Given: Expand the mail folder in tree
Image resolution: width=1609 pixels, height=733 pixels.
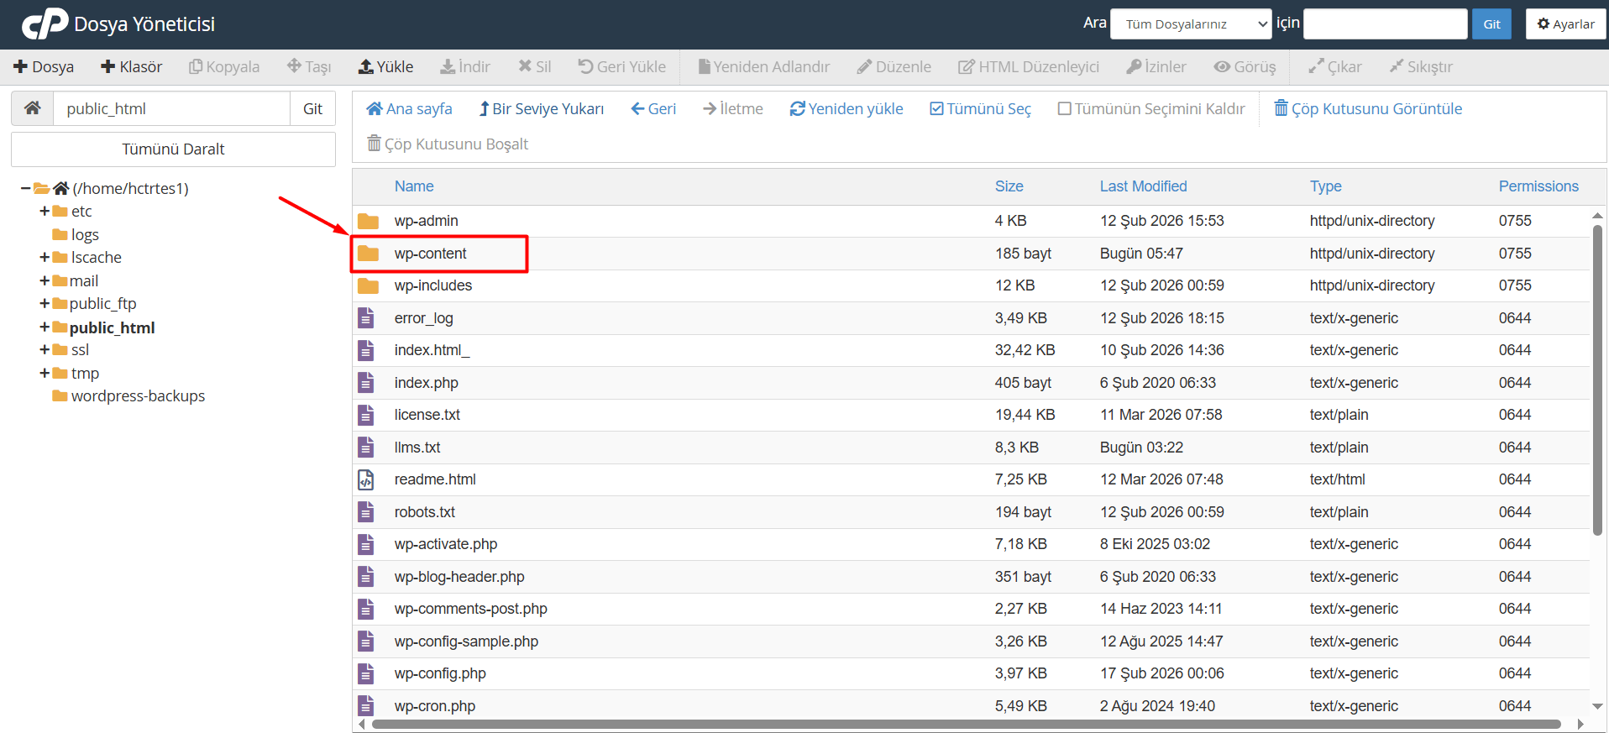Looking at the screenshot, I should (x=45, y=280).
